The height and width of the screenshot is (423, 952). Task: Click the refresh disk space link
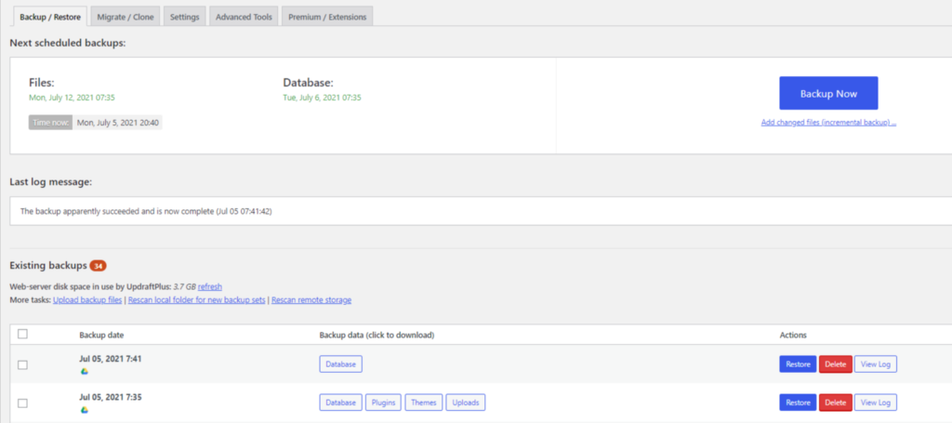[x=210, y=286]
